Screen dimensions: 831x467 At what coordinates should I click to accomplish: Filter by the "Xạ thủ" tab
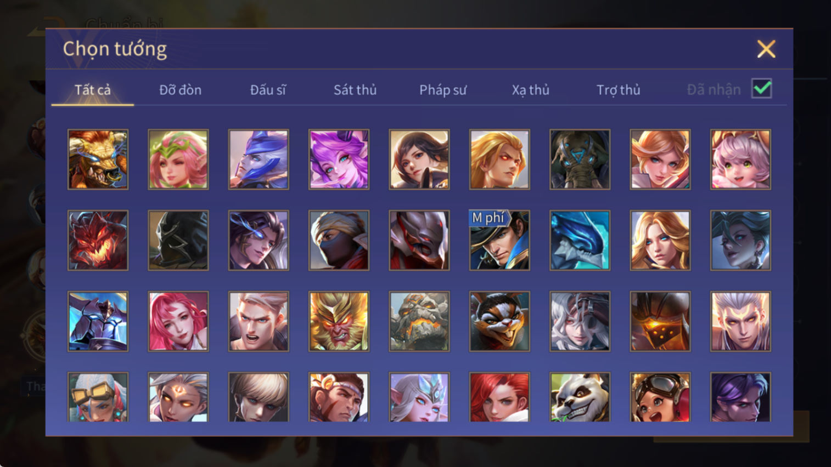pyautogui.click(x=531, y=90)
